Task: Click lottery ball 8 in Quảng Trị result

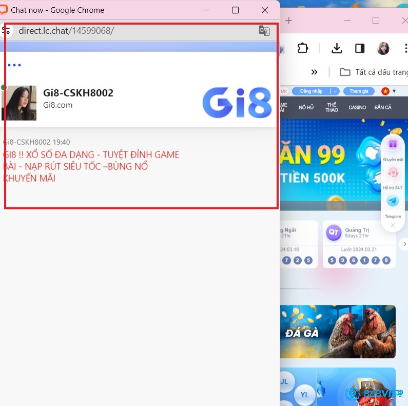Action: (386, 260)
